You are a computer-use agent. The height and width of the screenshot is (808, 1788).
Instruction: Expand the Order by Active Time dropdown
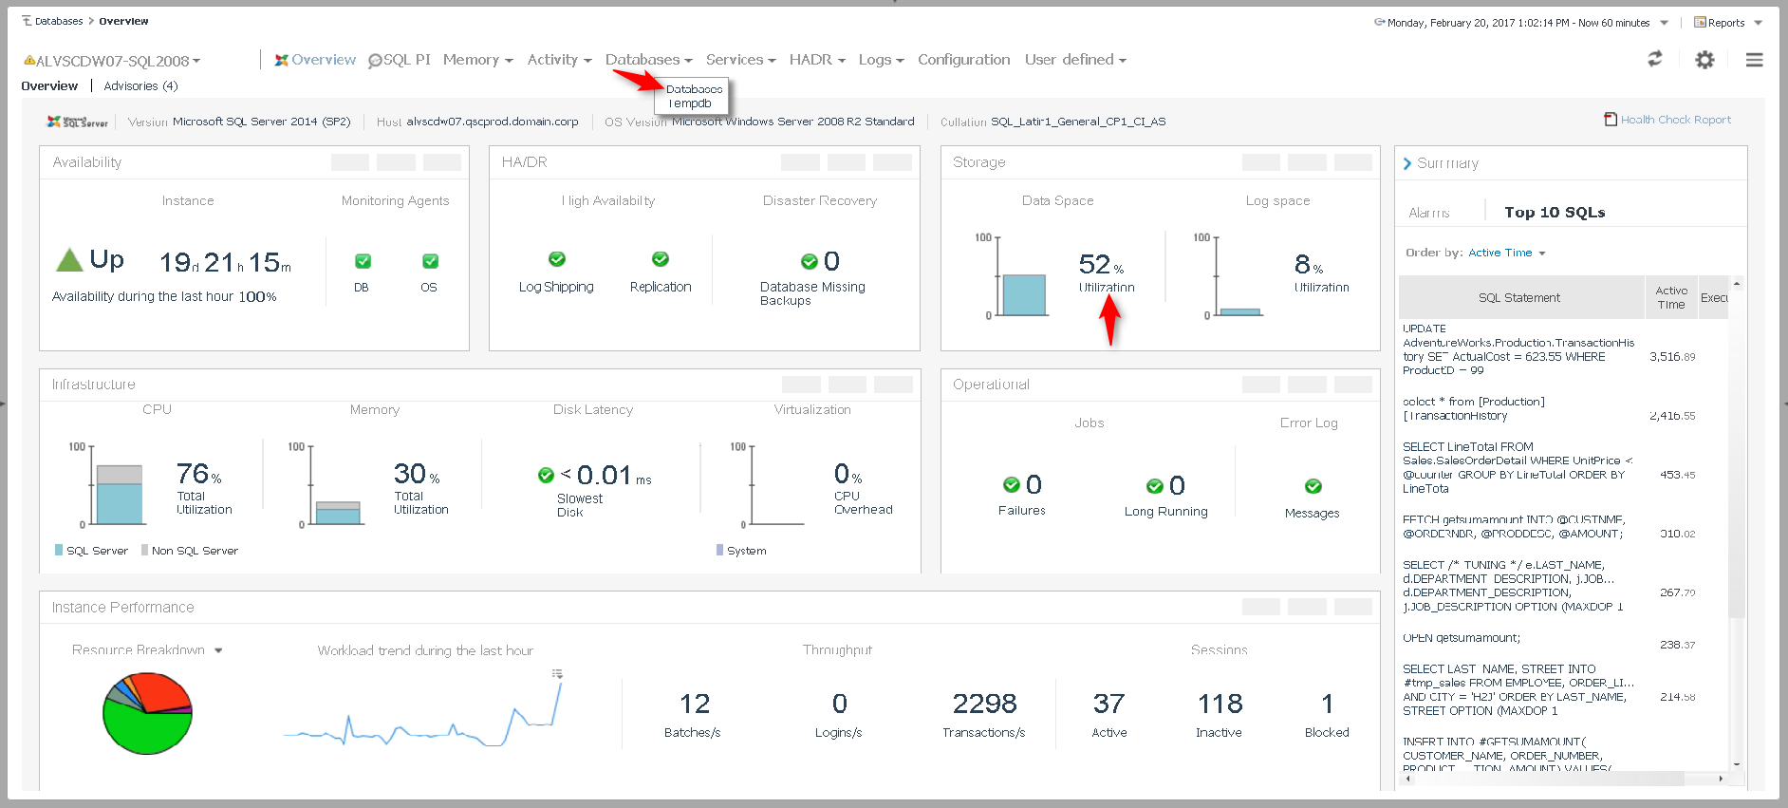click(x=1507, y=253)
